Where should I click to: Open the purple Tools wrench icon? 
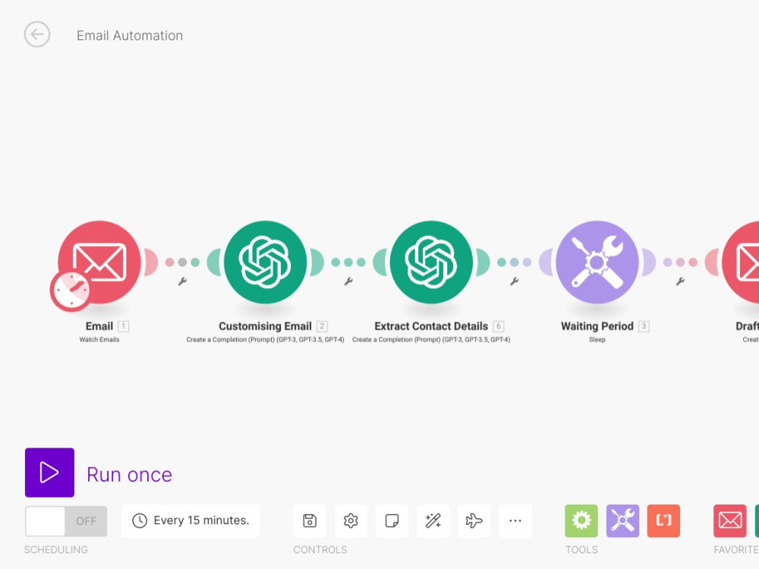pyautogui.click(x=622, y=520)
